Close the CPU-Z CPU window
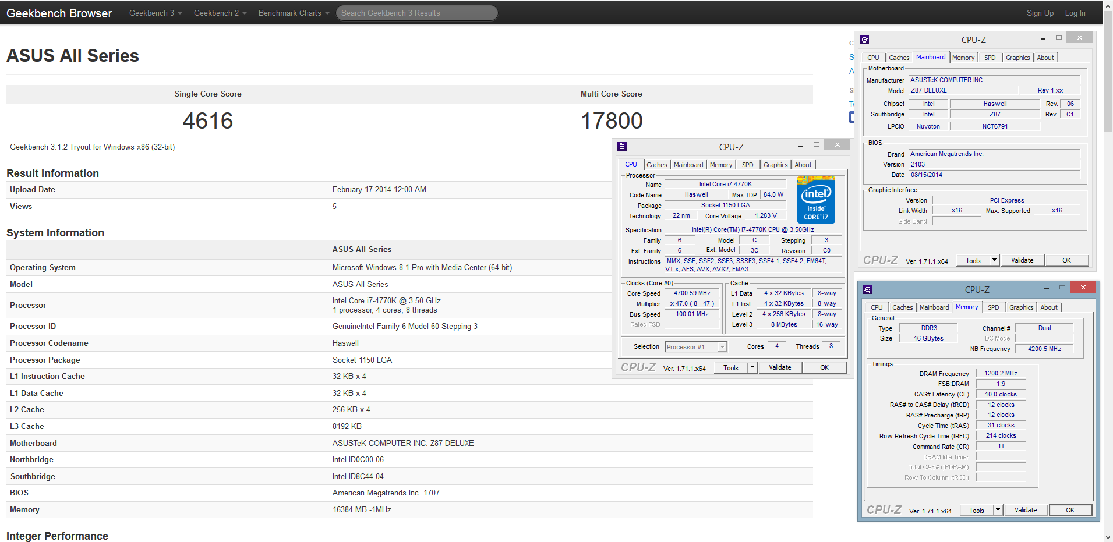 [x=838, y=145]
